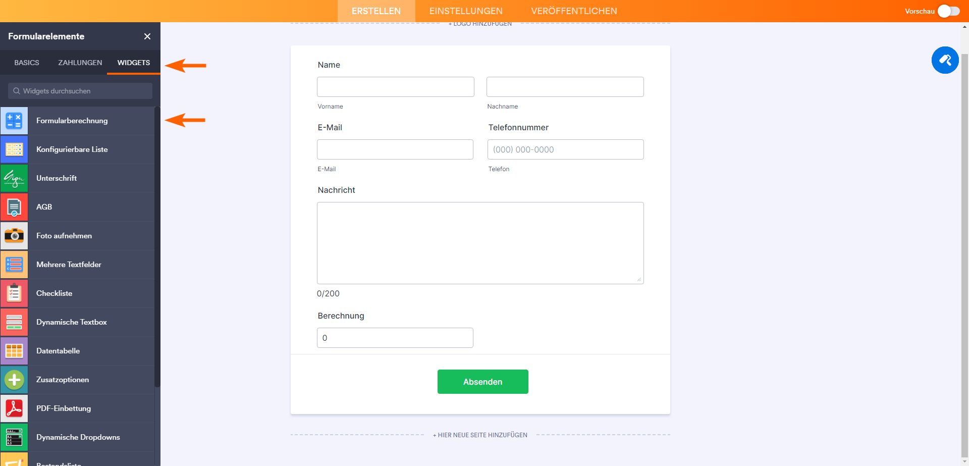
Task: Click into the Vorname input field
Action: [x=396, y=87]
